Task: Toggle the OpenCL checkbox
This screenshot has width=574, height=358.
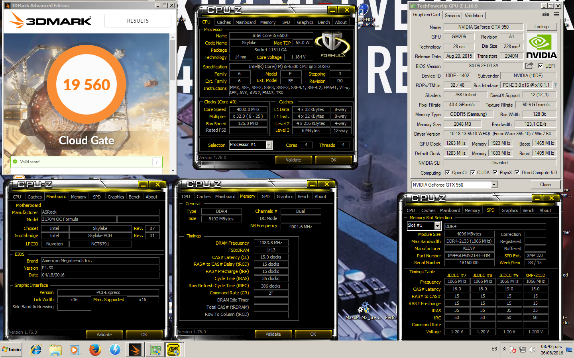Action: pos(448,173)
